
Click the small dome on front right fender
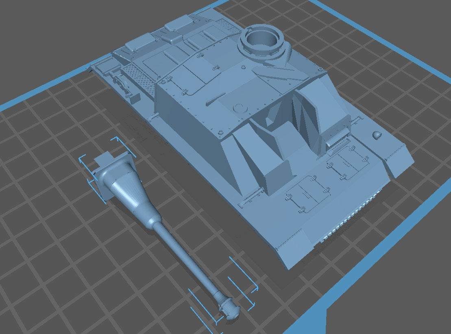point(377,134)
